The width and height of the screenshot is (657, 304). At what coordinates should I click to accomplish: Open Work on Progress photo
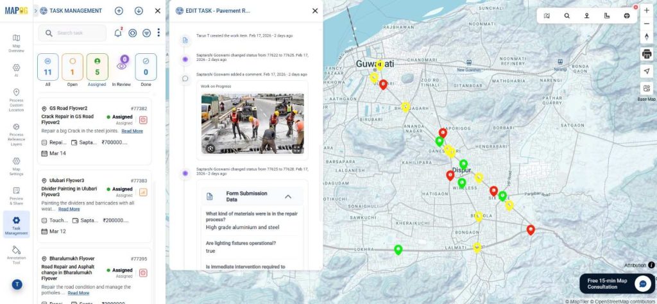[253, 124]
